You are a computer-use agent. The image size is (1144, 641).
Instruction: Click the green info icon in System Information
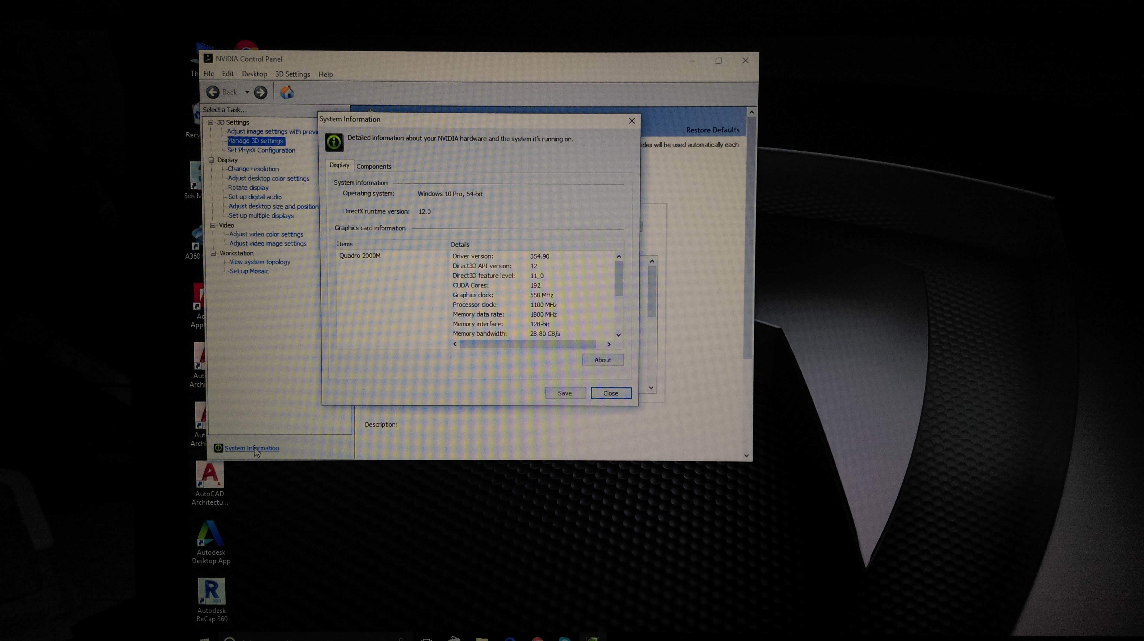334,142
